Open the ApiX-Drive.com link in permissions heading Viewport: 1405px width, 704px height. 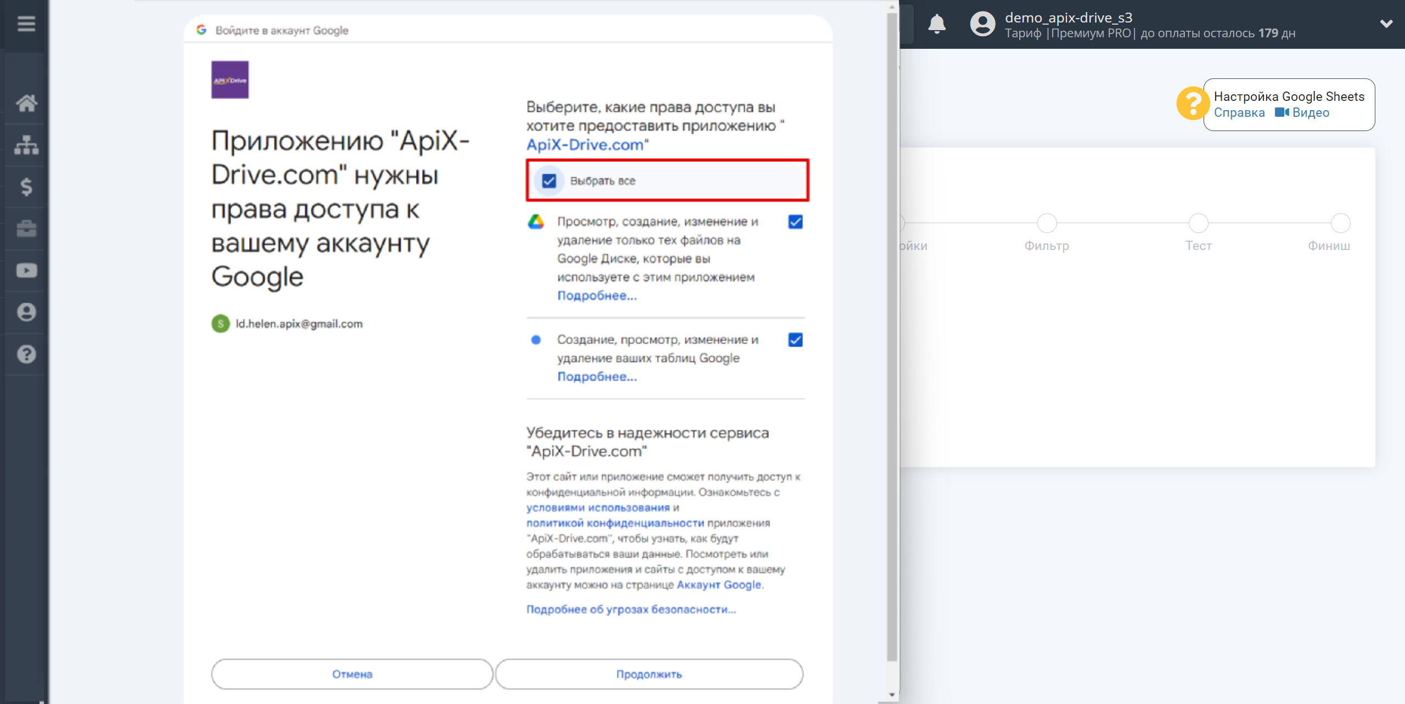click(x=585, y=145)
